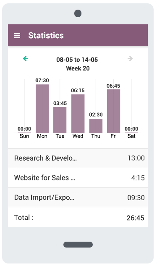
Task: Open the Website for Sales project row
Action: click(78, 178)
